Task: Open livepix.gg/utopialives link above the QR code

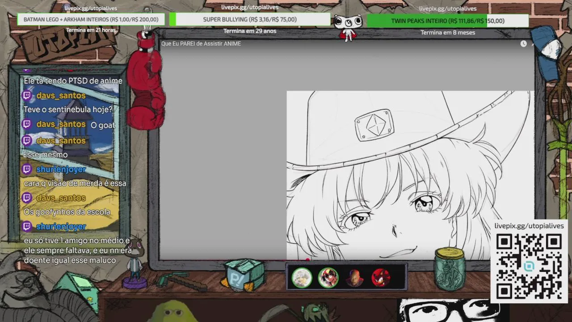Action: pyautogui.click(x=529, y=226)
